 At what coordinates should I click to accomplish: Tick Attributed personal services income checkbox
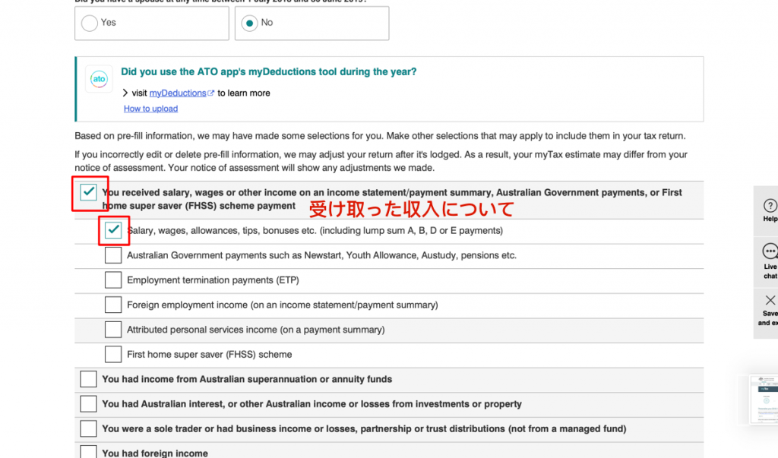pyautogui.click(x=113, y=330)
